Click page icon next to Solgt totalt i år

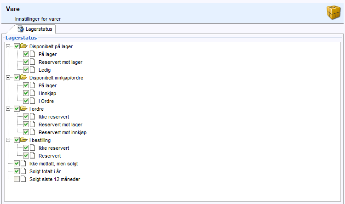click(23, 171)
